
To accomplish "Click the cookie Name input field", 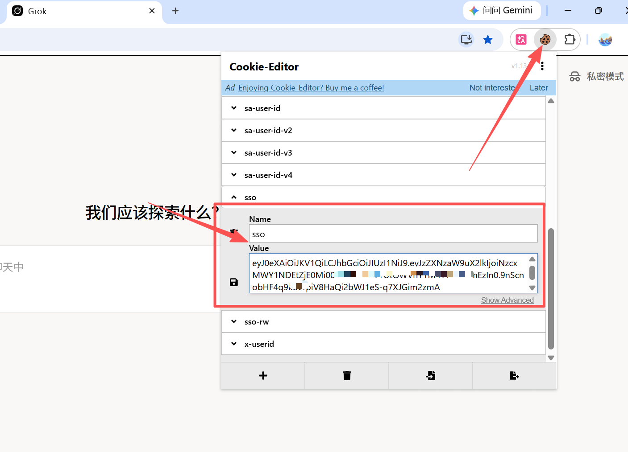I will tap(393, 234).
